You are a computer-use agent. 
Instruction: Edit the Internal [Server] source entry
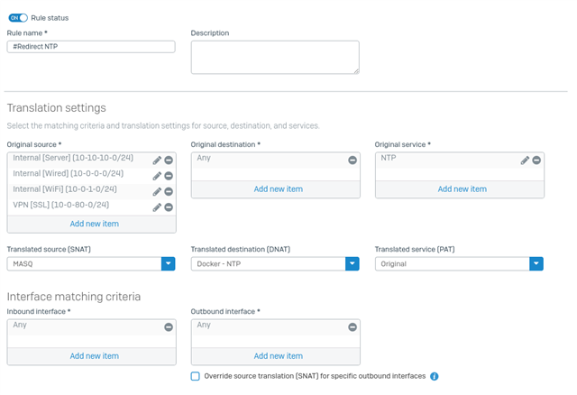tap(157, 161)
